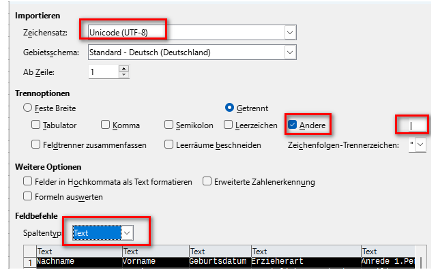
Task: Check Leerräume beschneiden option
Action: click(x=169, y=144)
